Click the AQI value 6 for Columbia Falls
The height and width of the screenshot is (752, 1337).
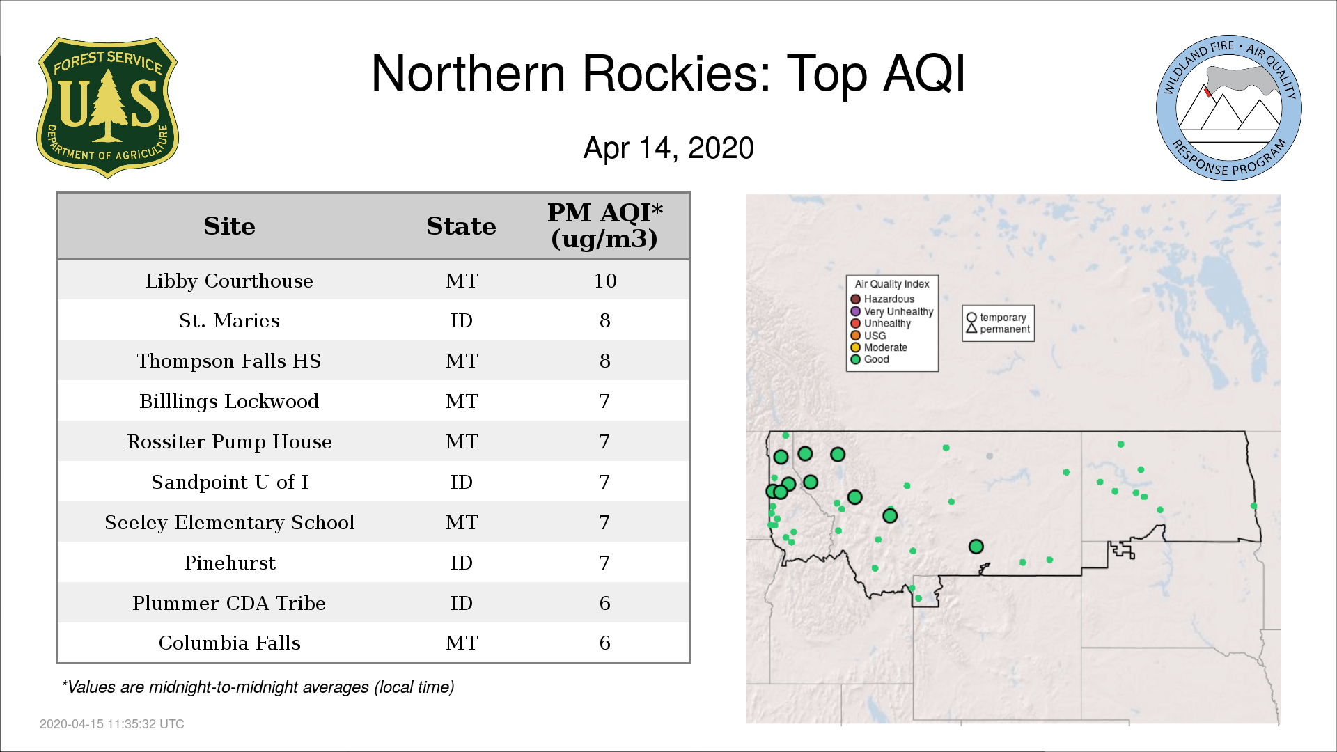604,643
